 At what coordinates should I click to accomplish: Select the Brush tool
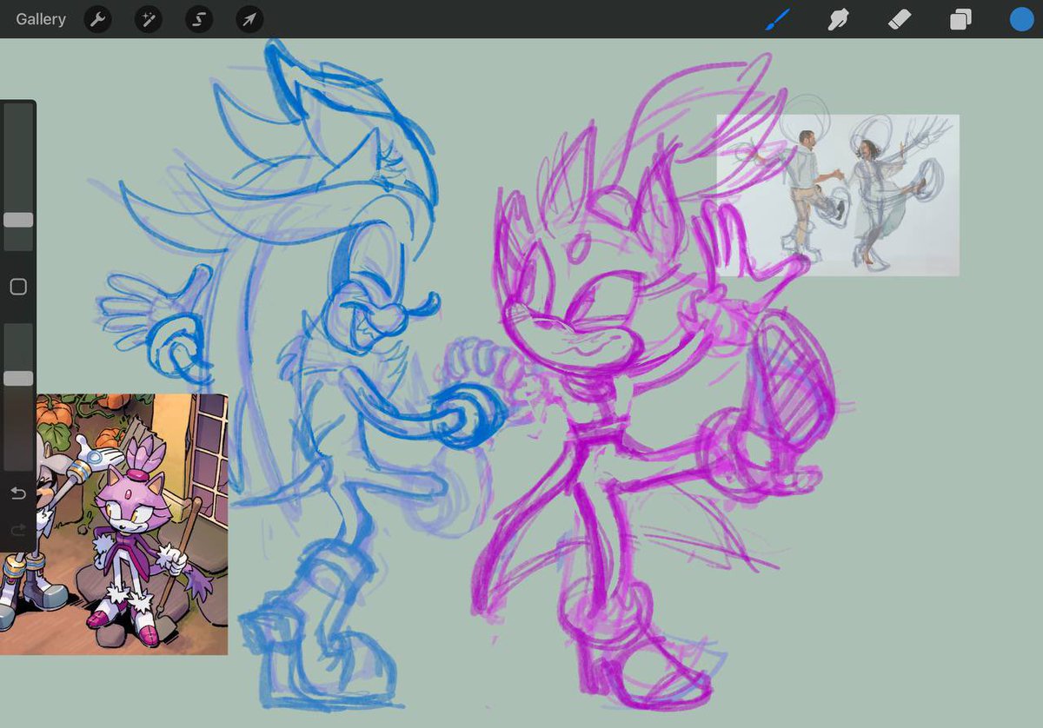[x=777, y=19]
